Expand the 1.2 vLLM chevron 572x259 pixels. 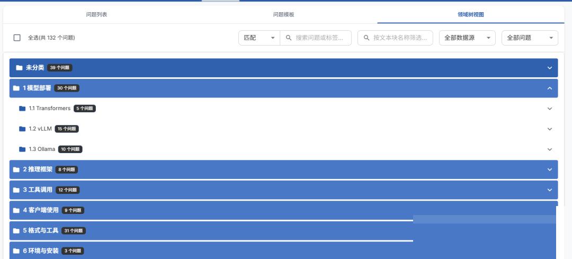[550, 129]
